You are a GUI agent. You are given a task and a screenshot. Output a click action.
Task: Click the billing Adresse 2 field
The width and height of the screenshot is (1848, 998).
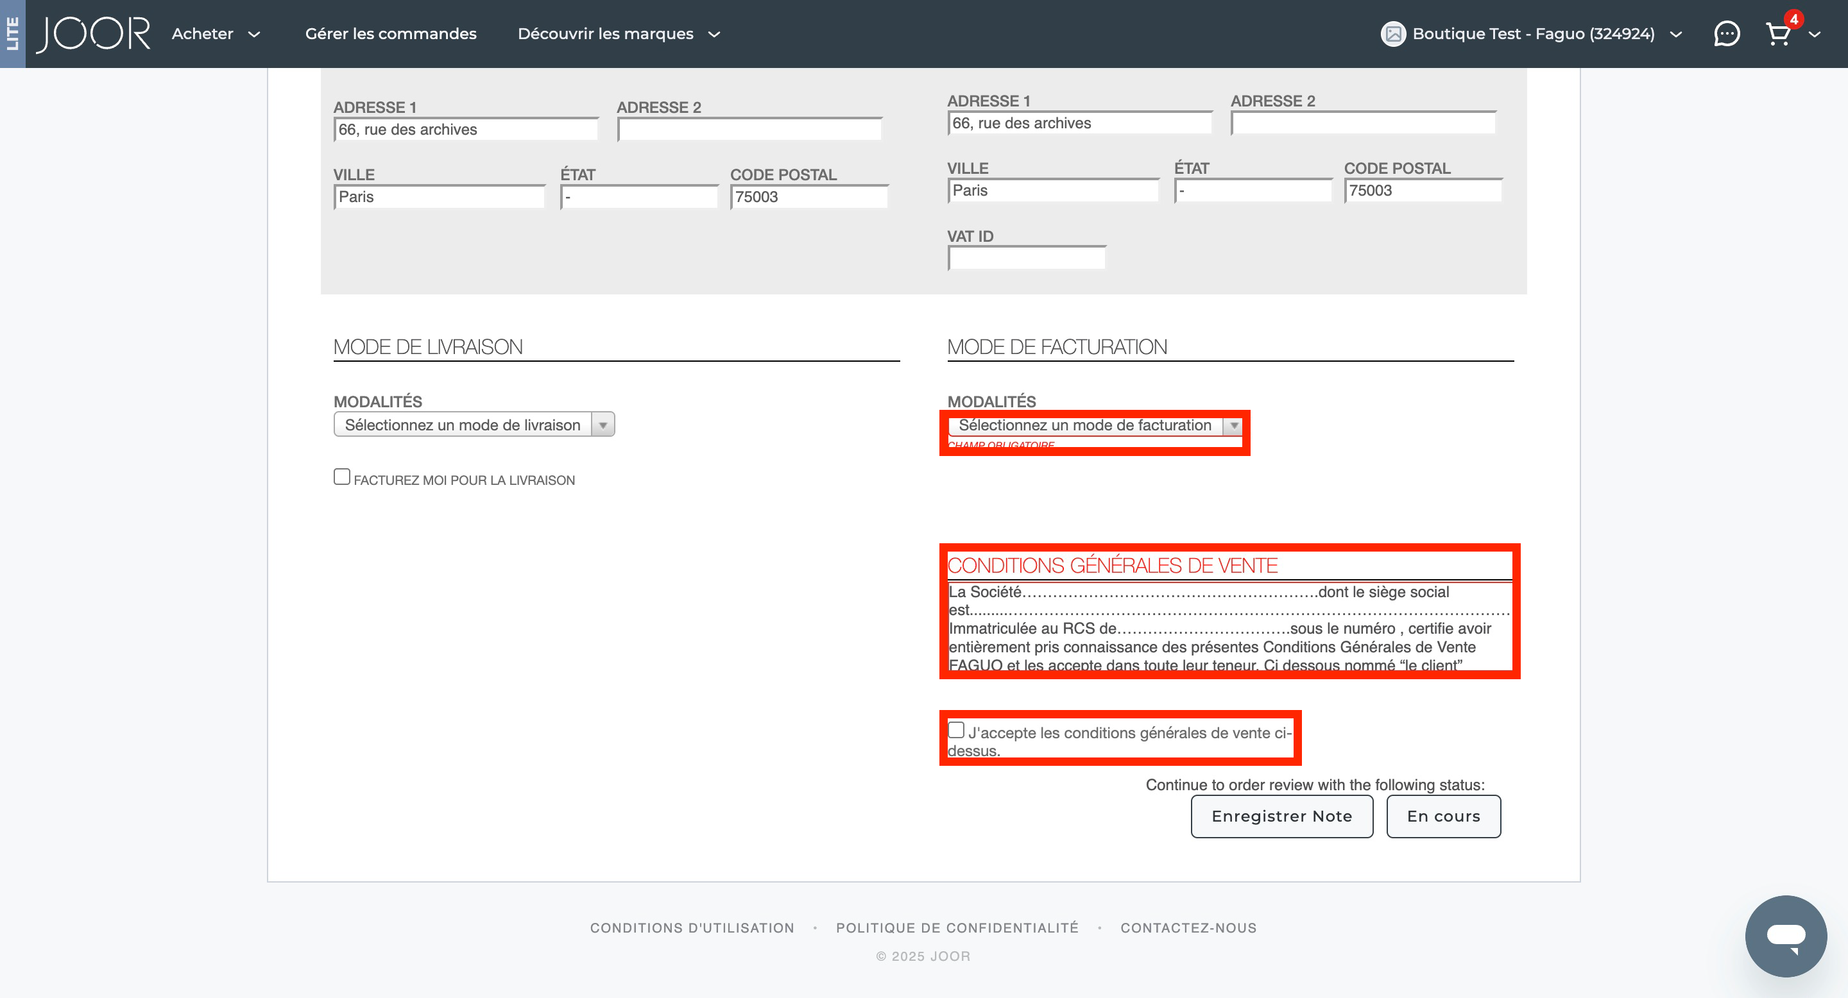pos(1363,123)
